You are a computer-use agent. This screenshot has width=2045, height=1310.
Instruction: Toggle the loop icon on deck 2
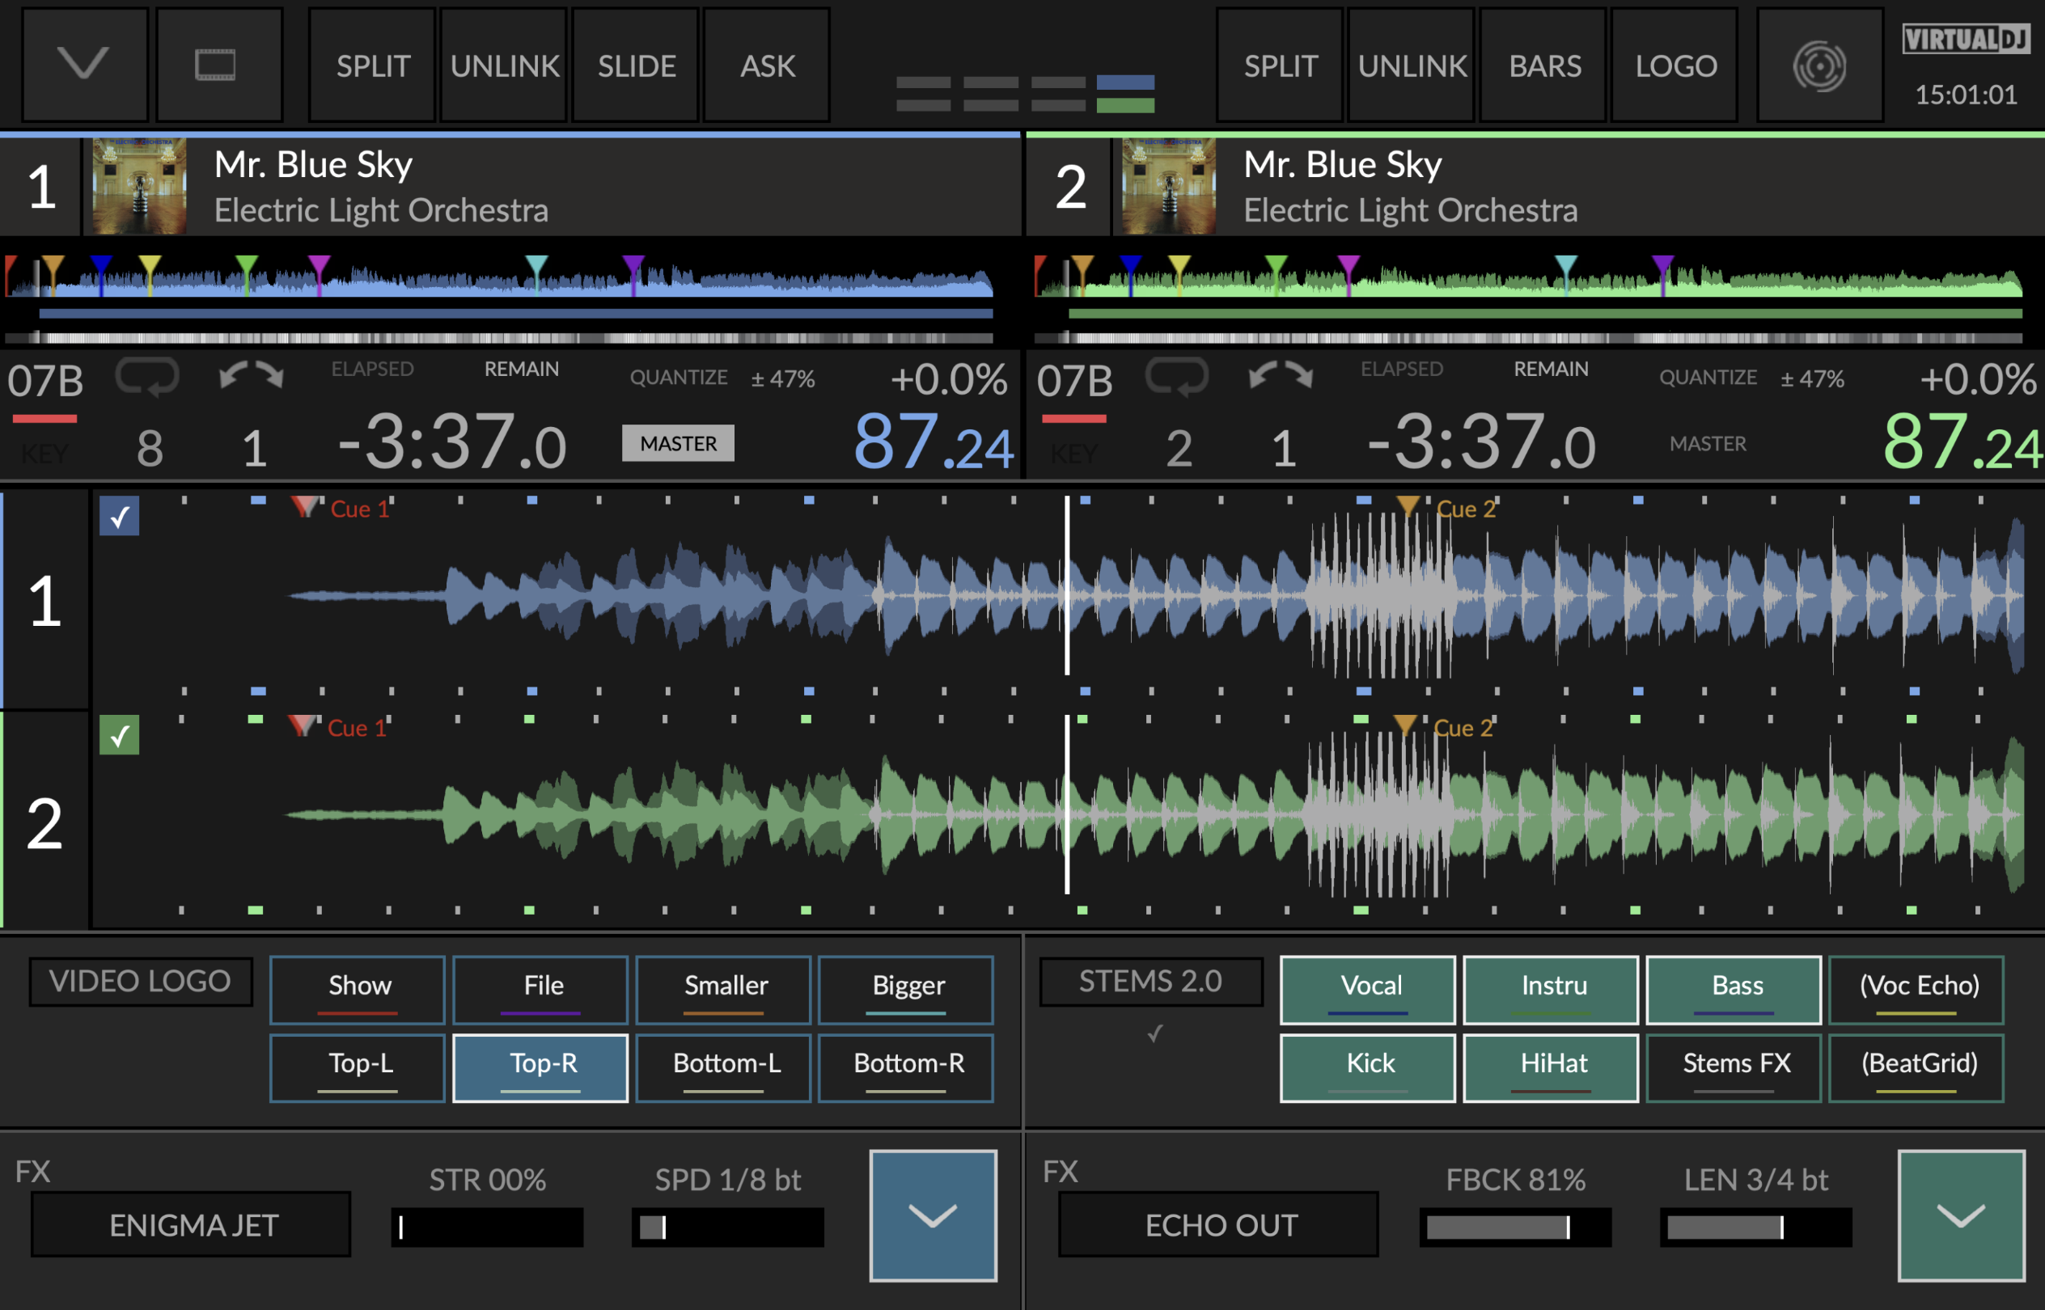tap(1177, 377)
